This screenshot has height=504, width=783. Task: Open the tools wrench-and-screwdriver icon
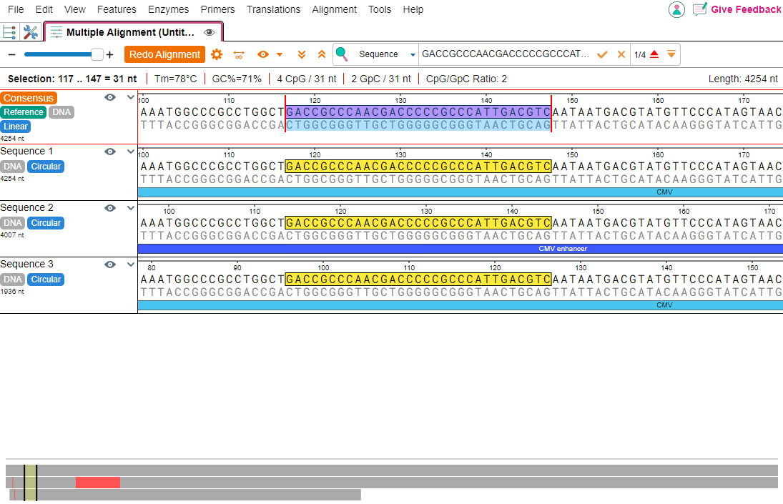click(x=31, y=32)
